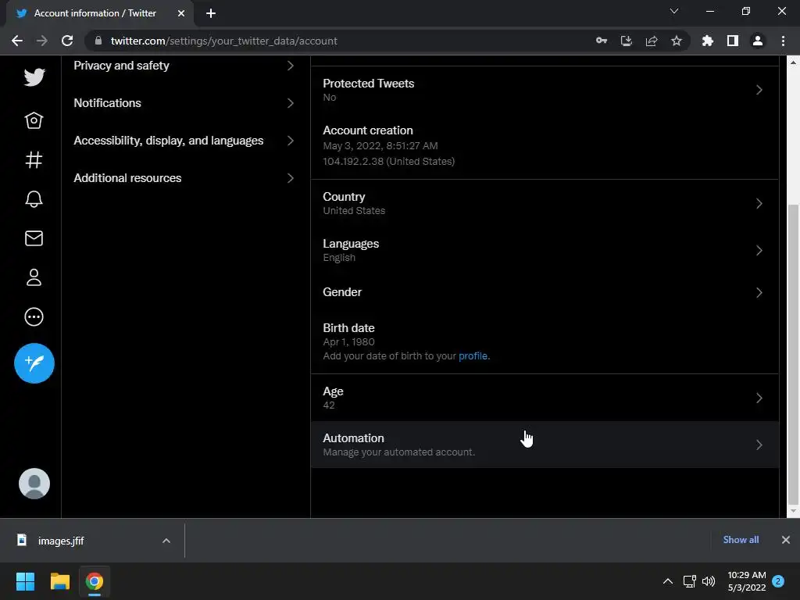
Task: Open taskbar clock and date
Action: (x=747, y=581)
